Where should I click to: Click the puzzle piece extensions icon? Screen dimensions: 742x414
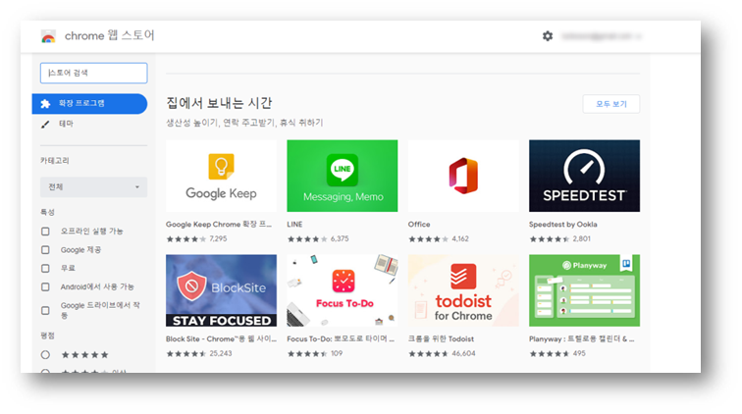point(45,104)
